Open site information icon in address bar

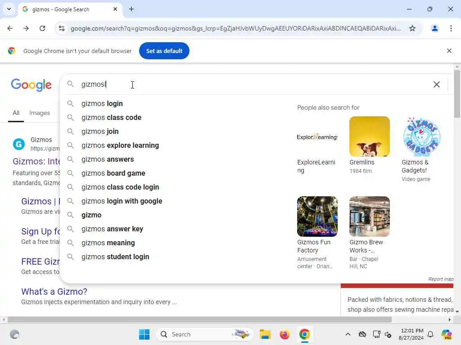pyautogui.click(x=62, y=28)
